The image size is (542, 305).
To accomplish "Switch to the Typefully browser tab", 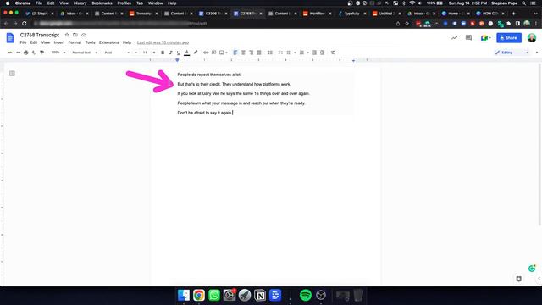I will pos(351,14).
